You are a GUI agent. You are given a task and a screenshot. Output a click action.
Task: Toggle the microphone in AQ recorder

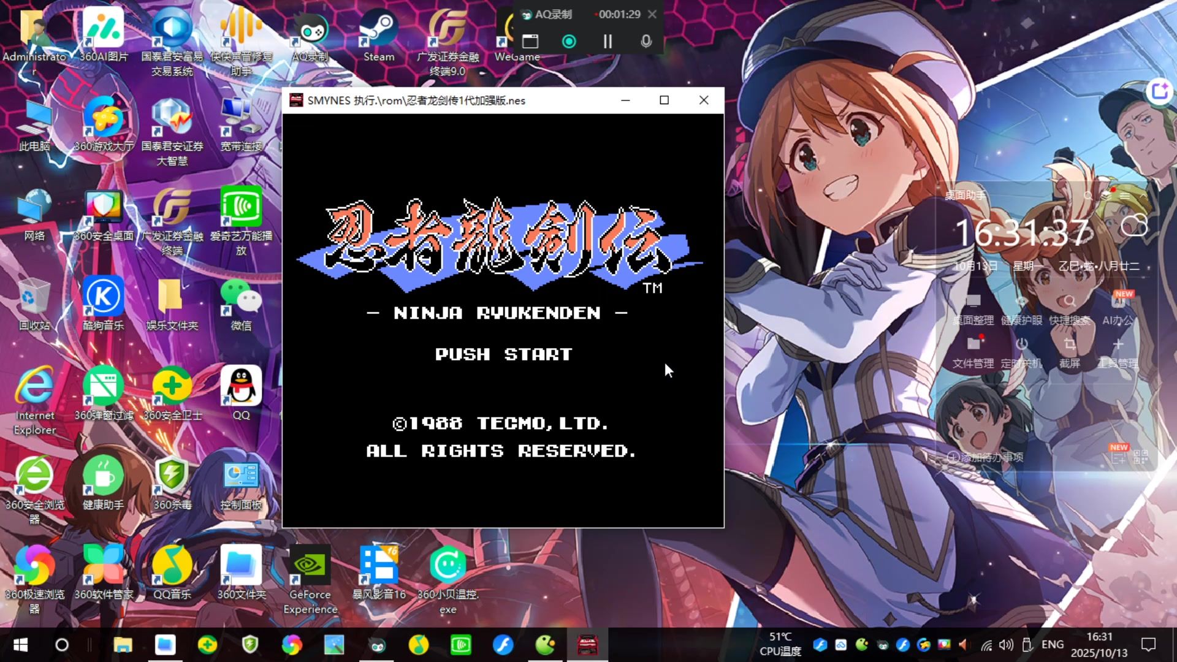tap(646, 41)
